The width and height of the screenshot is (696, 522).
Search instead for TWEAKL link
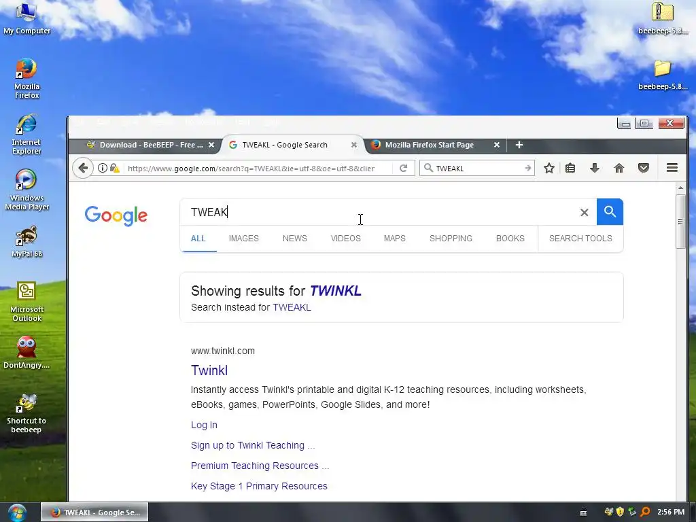coord(292,307)
